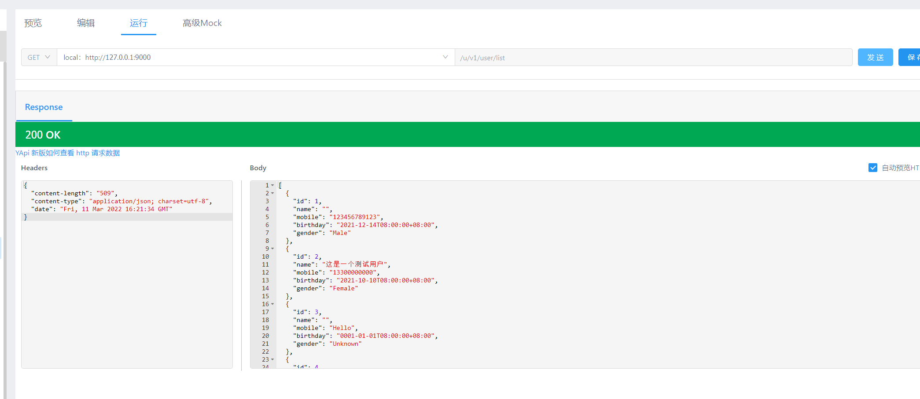Click the gender "Female" line
Image resolution: width=920 pixels, height=399 pixels.
(325, 288)
